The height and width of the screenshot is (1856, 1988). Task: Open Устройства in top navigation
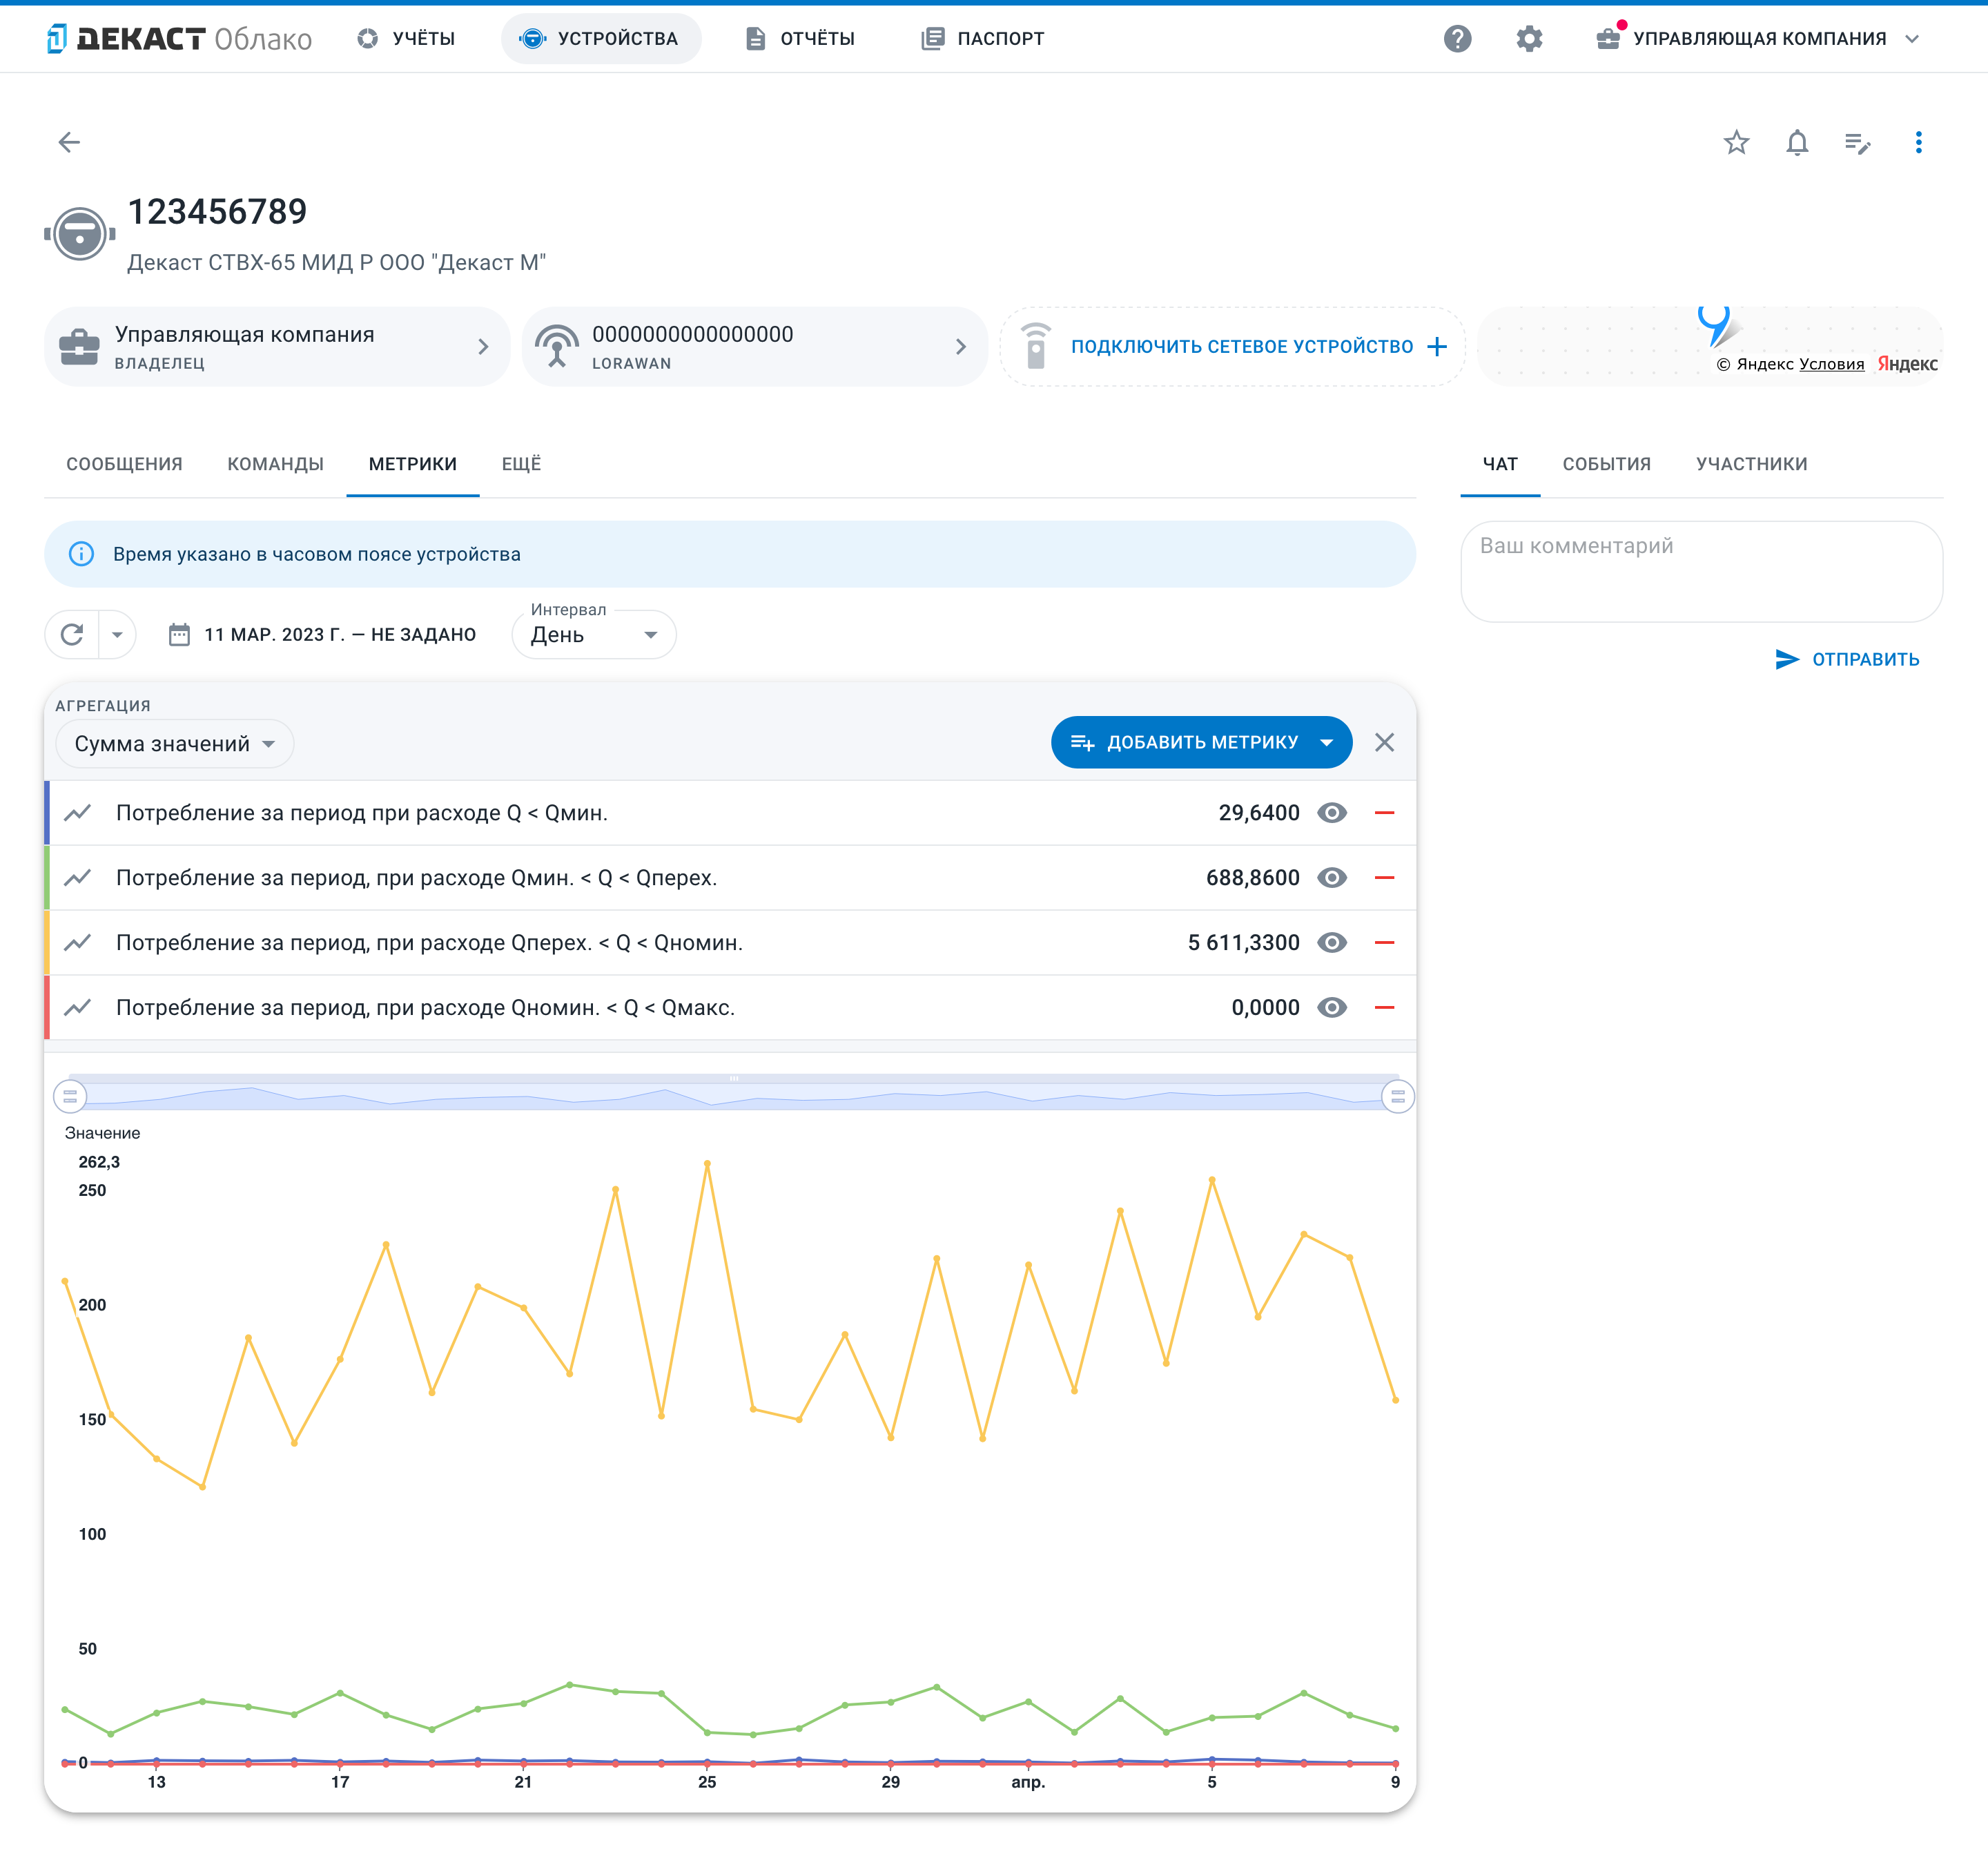(600, 38)
